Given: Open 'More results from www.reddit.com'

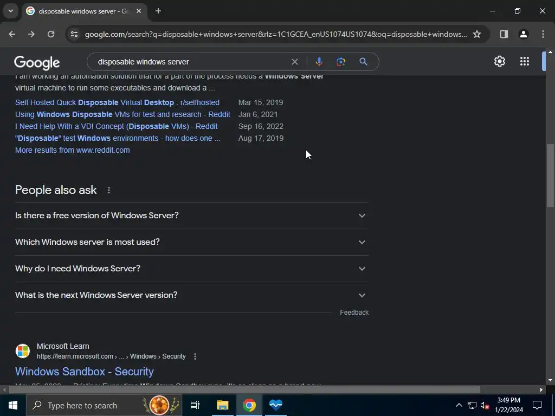Looking at the screenshot, I should point(72,151).
